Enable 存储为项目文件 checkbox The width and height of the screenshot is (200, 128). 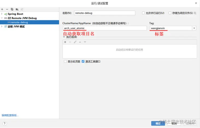point(170,13)
